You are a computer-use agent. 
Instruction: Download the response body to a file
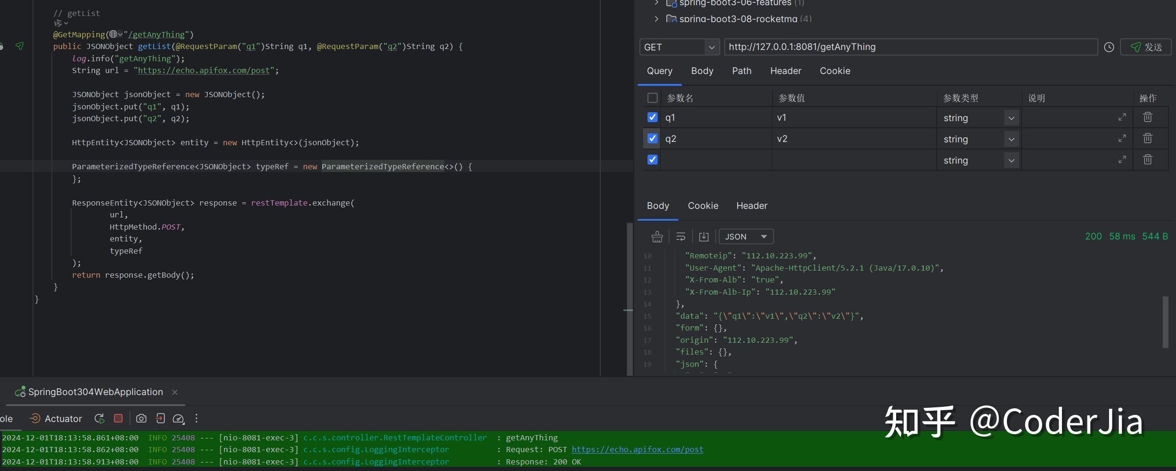tap(703, 237)
